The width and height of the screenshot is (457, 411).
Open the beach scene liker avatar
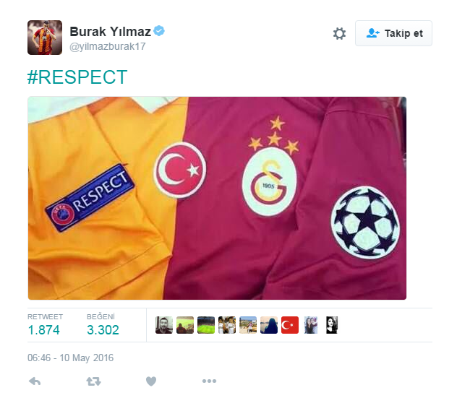pyautogui.click(x=248, y=325)
